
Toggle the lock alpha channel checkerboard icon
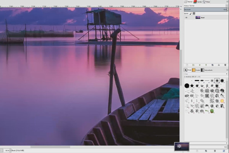click(194, 13)
